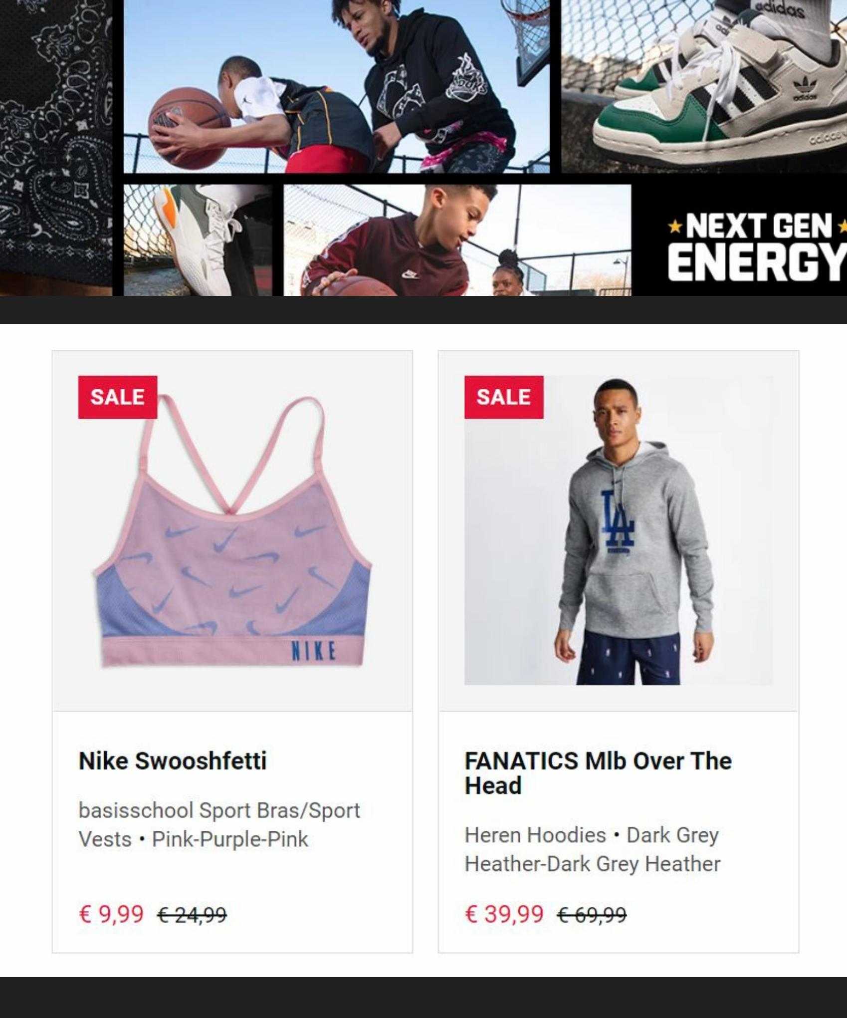Image resolution: width=847 pixels, height=1018 pixels.
Task: Click the struck-through € 69,99 original price
Action: (x=592, y=915)
